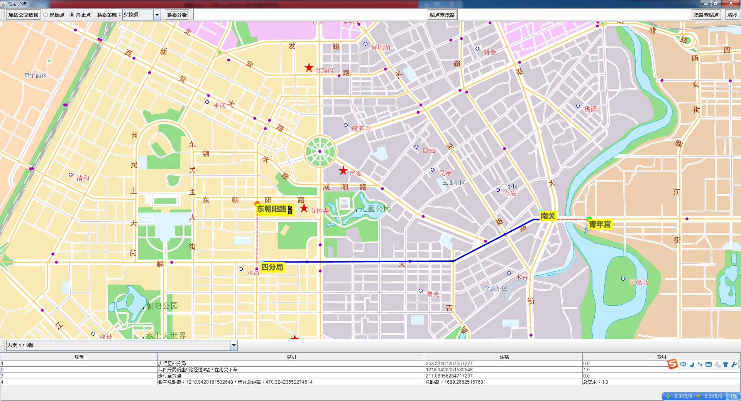Click the red star marker at 市政府
Image resolution: width=741 pixels, height=401 pixels.
tap(309, 68)
